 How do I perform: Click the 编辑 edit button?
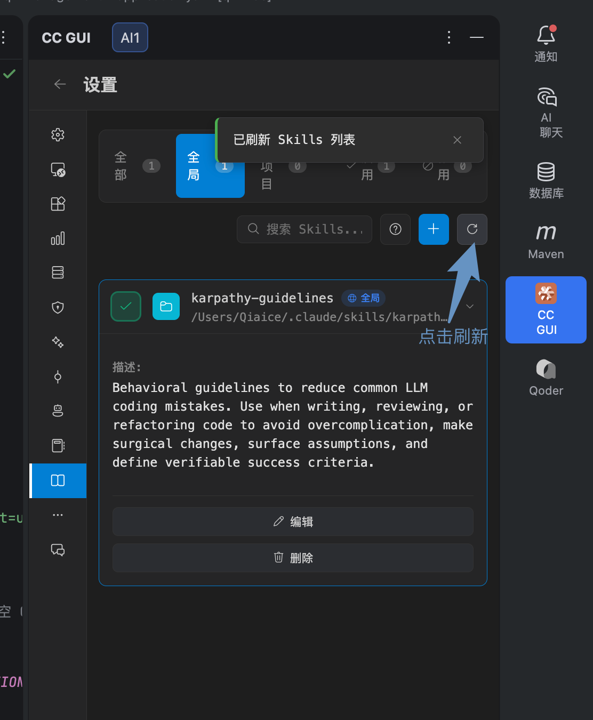[x=293, y=522]
